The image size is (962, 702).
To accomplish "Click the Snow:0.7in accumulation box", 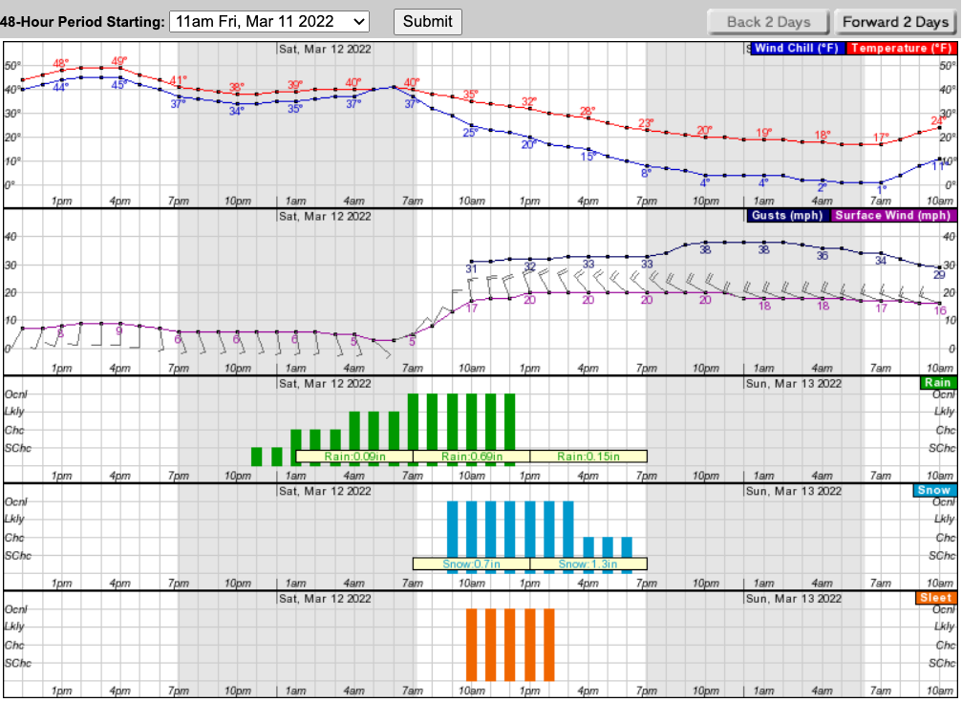I will click(x=471, y=564).
